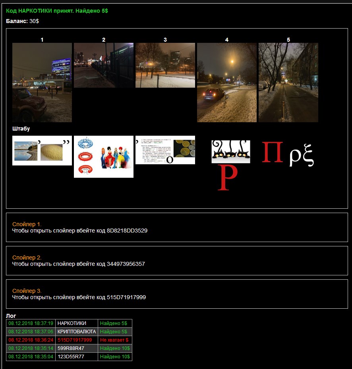This screenshot has width=352, height=369.
Task: Open the Спойлер 1 heading
Action: point(27,224)
